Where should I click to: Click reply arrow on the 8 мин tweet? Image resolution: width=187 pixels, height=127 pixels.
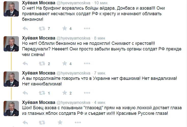(x=25, y=63)
